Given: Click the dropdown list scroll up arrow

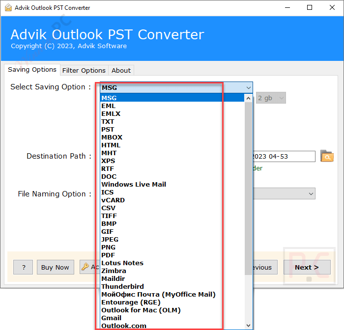Looking at the screenshot, I should [x=248, y=98].
